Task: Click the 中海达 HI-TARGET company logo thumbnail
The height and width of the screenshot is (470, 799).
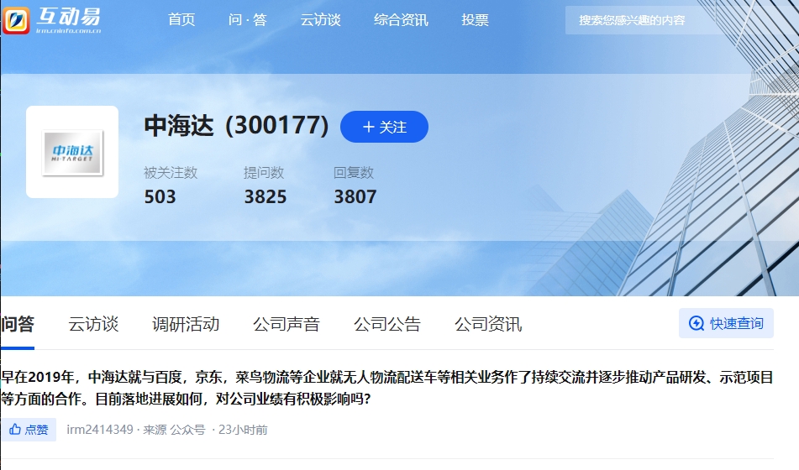Action: pos(72,152)
